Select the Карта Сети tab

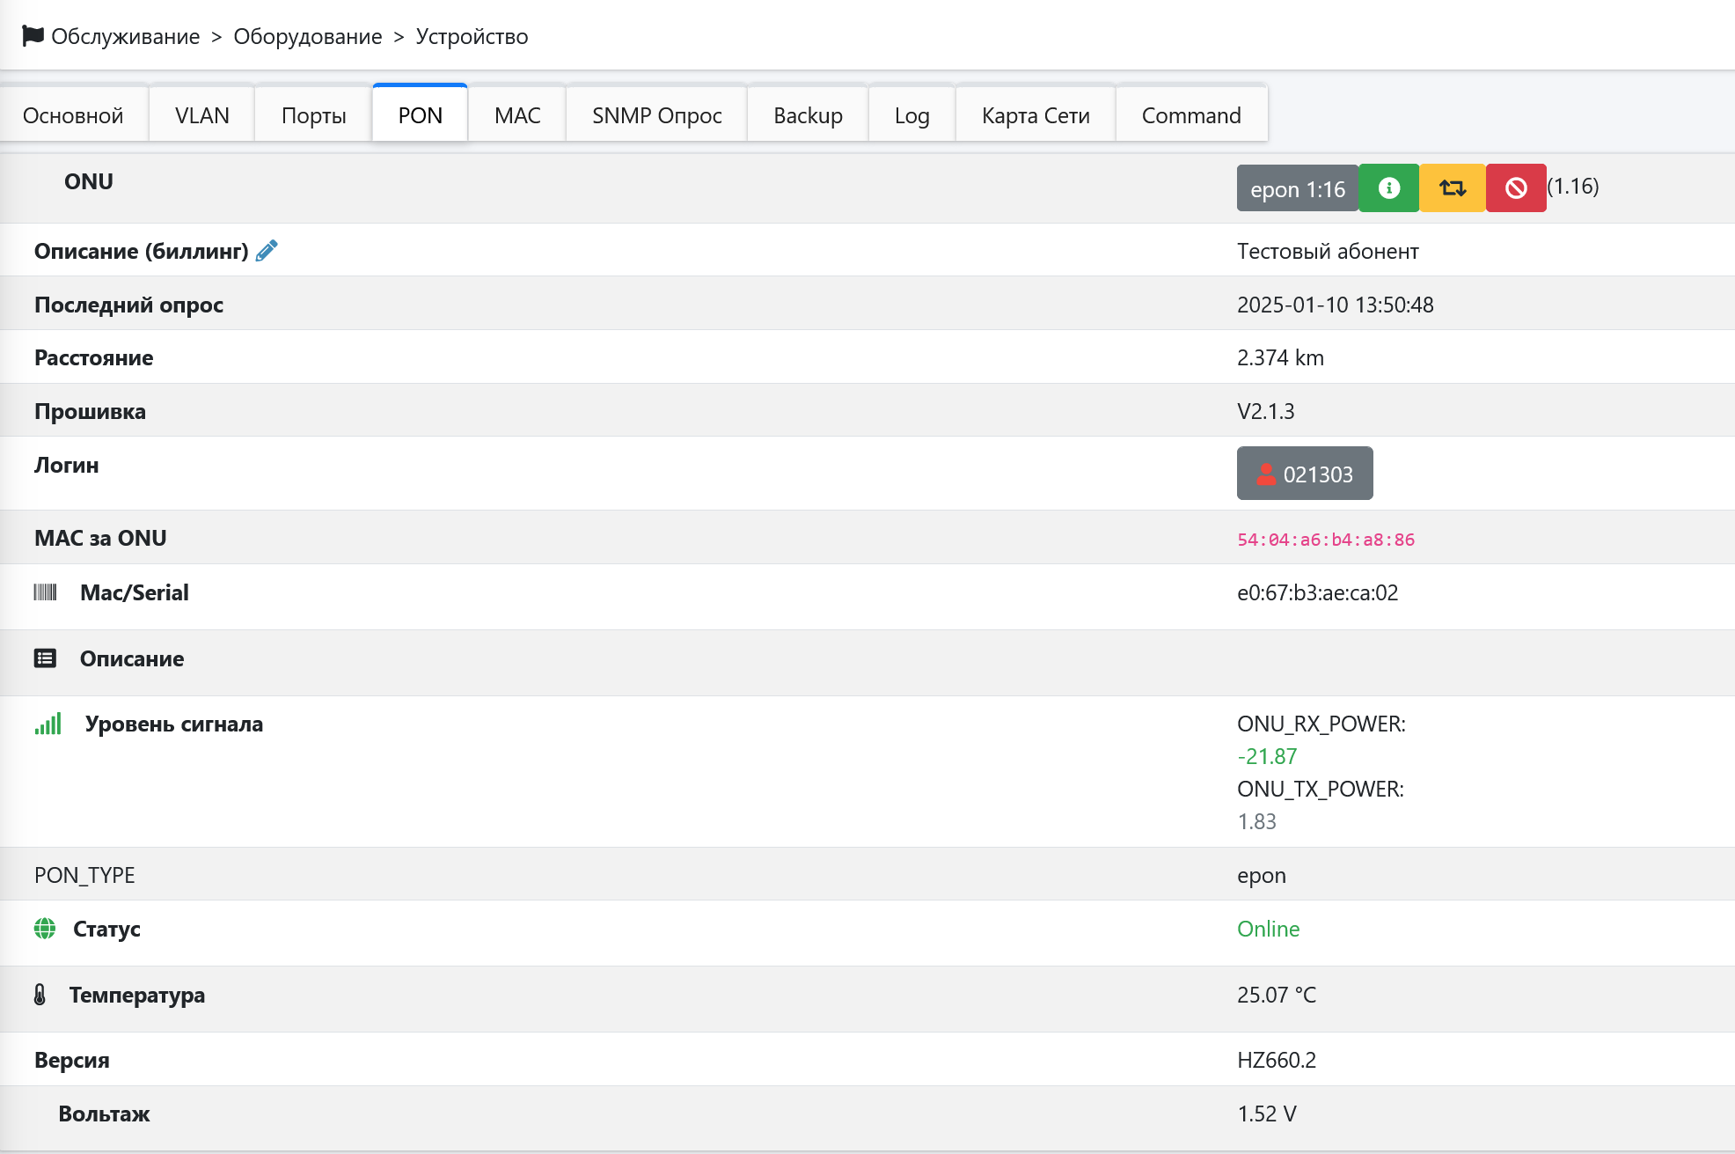(x=1036, y=115)
